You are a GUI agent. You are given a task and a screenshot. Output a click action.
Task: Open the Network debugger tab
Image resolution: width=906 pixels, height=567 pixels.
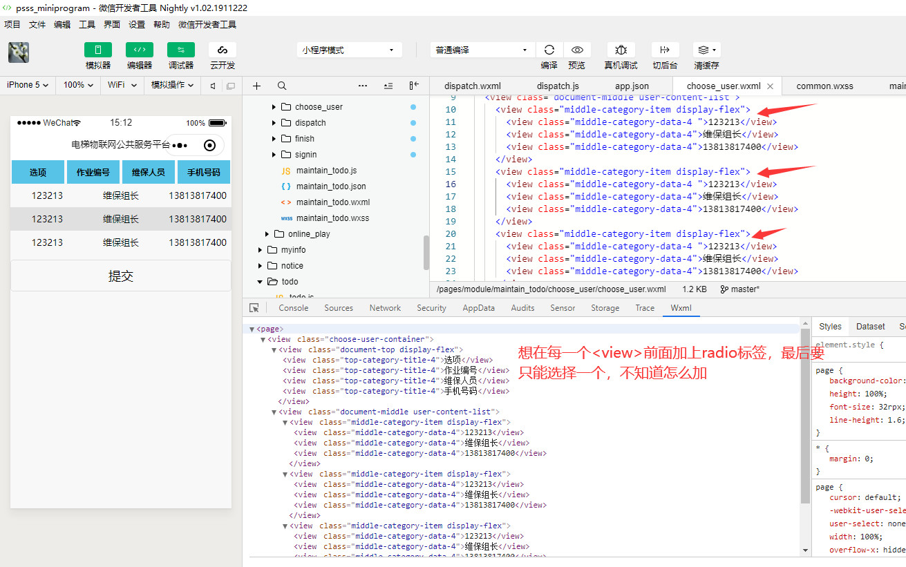click(x=385, y=308)
